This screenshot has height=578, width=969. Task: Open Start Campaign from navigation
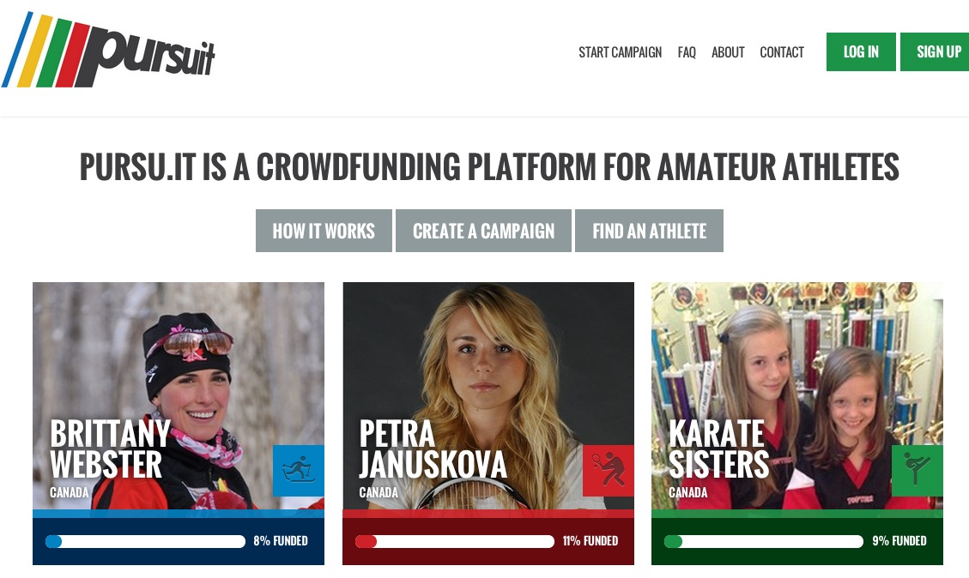click(x=620, y=52)
